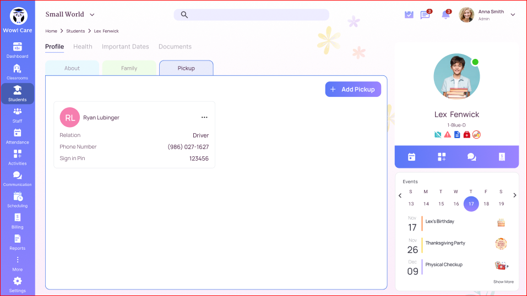Click the calendar icon in student action bar
Viewport: 527px width, 296px height.
(x=411, y=157)
